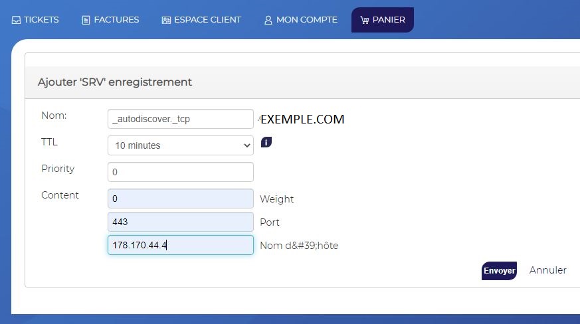Click into the Priority input field

click(x=181, y=172)
